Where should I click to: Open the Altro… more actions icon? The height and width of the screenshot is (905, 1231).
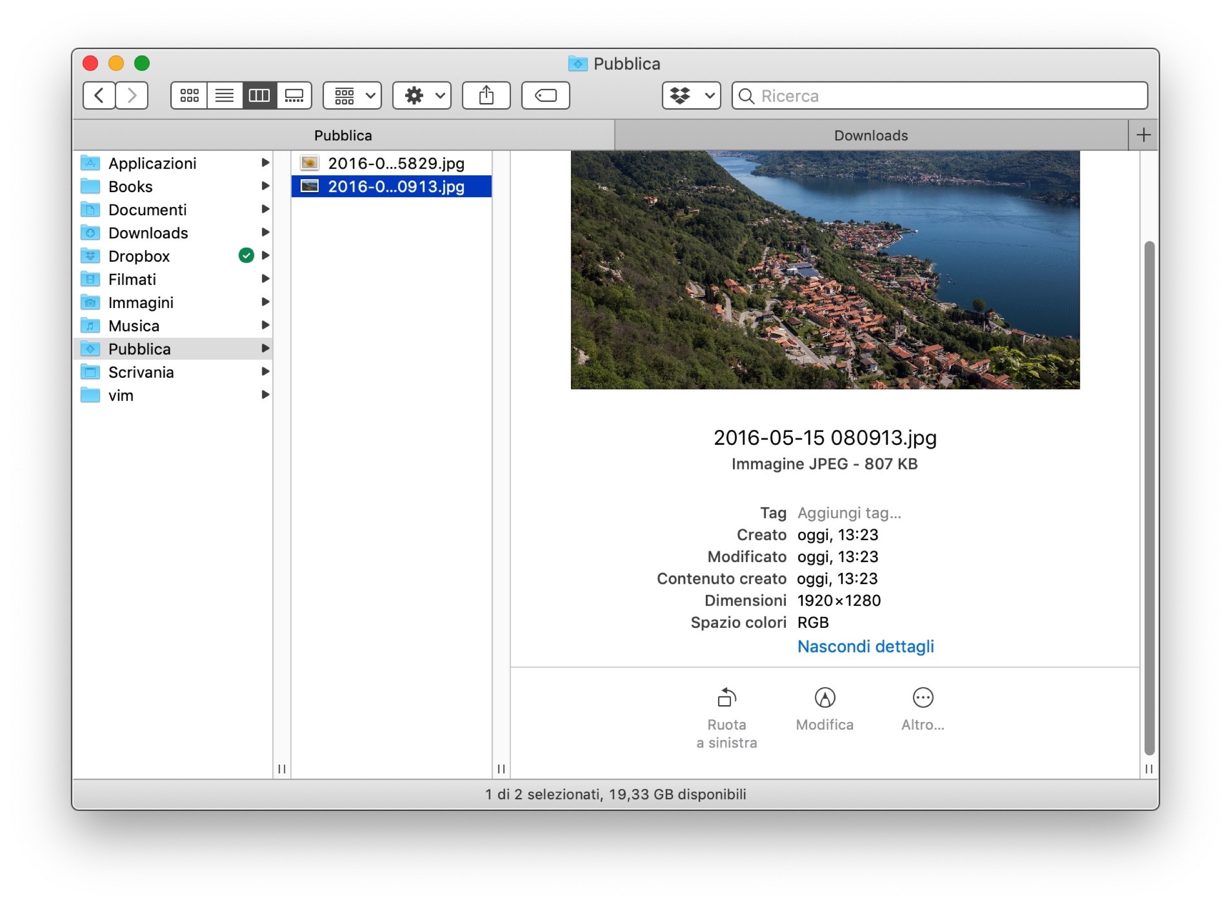(x=922, y=697)
